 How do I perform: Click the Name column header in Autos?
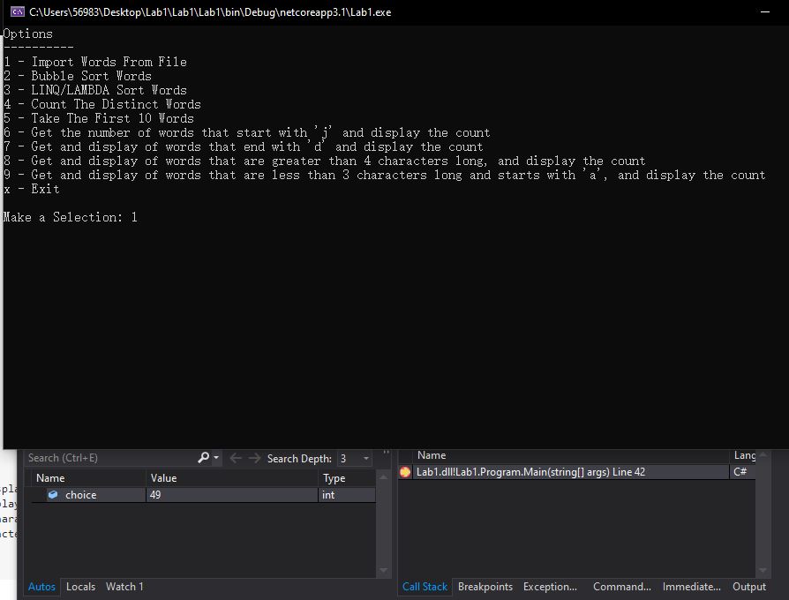pos(88,477)
